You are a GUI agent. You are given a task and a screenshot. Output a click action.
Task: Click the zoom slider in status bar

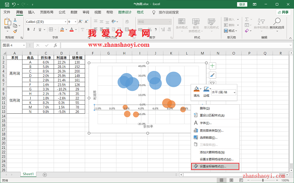coord(263,180)
